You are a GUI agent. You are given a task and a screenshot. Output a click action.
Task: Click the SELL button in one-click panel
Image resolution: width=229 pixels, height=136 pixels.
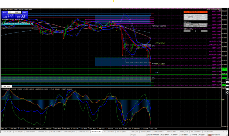(4, 12)
